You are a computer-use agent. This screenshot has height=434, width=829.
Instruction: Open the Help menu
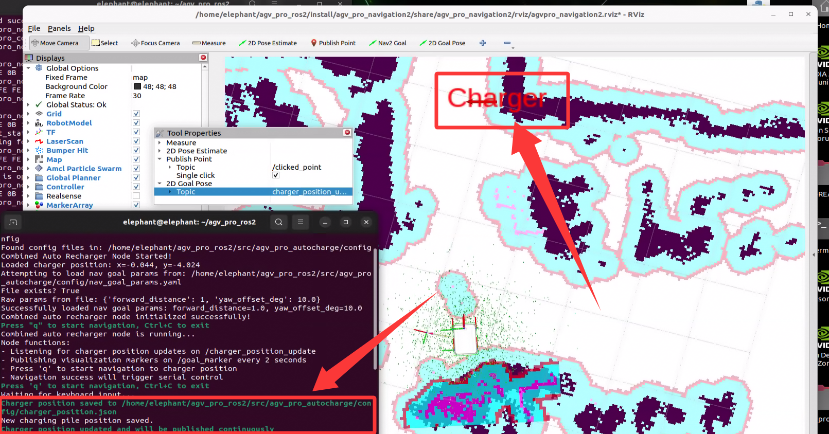click(x=86, y=28)
